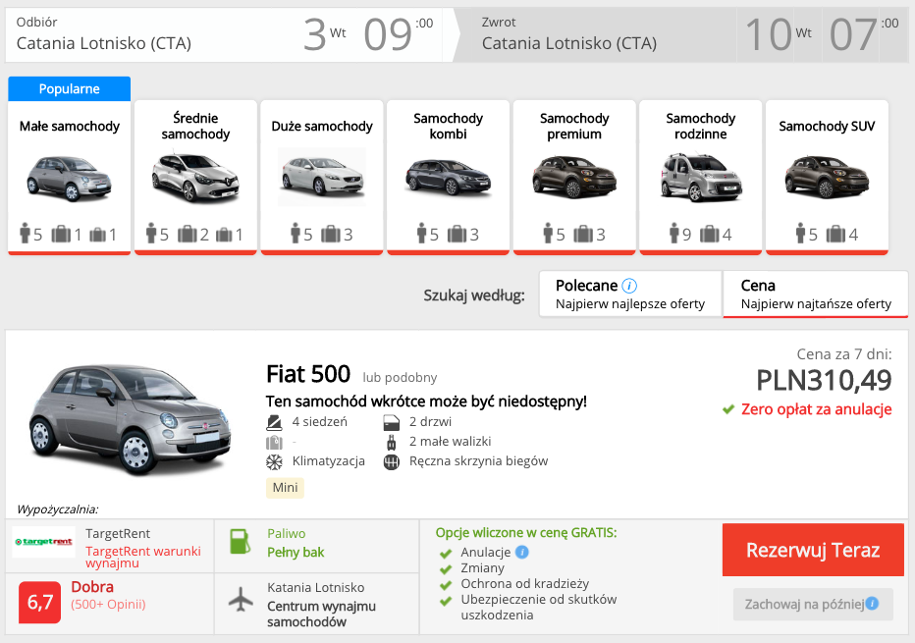Click the Fiat 500 title

point(308,374)
